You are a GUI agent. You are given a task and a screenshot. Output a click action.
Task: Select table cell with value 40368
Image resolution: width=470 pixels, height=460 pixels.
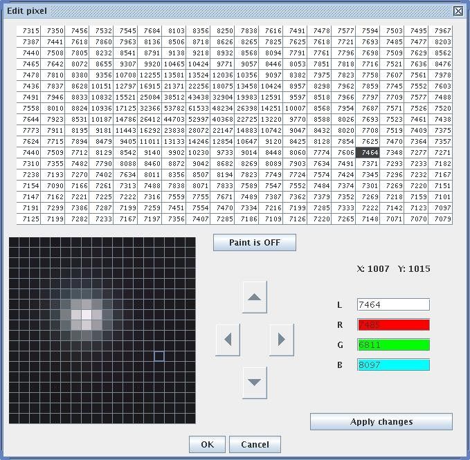click(222, 119)
